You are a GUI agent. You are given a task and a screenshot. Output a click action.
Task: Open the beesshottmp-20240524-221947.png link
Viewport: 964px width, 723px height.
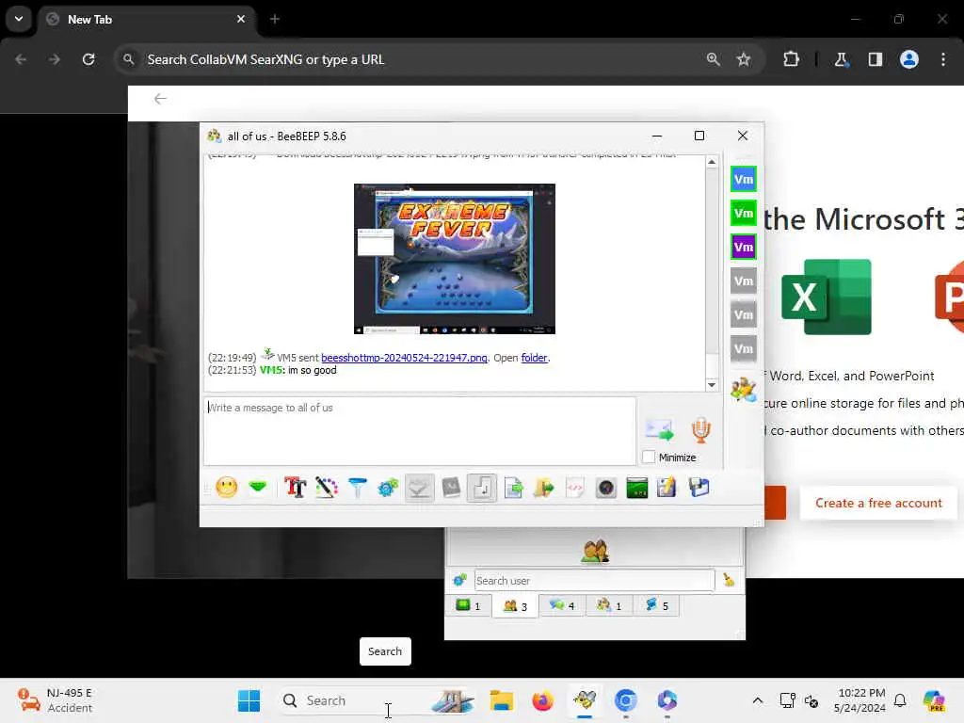404,358
